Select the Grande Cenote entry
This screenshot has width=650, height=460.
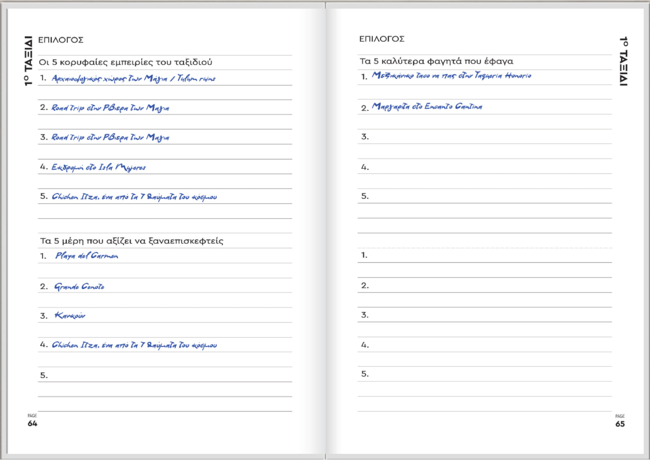point(79,286)
